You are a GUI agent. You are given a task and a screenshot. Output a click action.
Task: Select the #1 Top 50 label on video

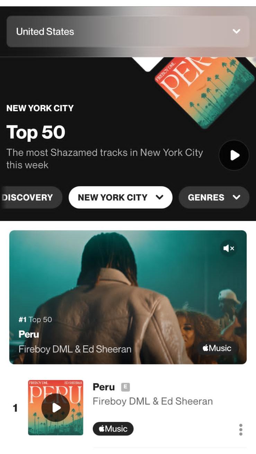[x=35, y=320]
